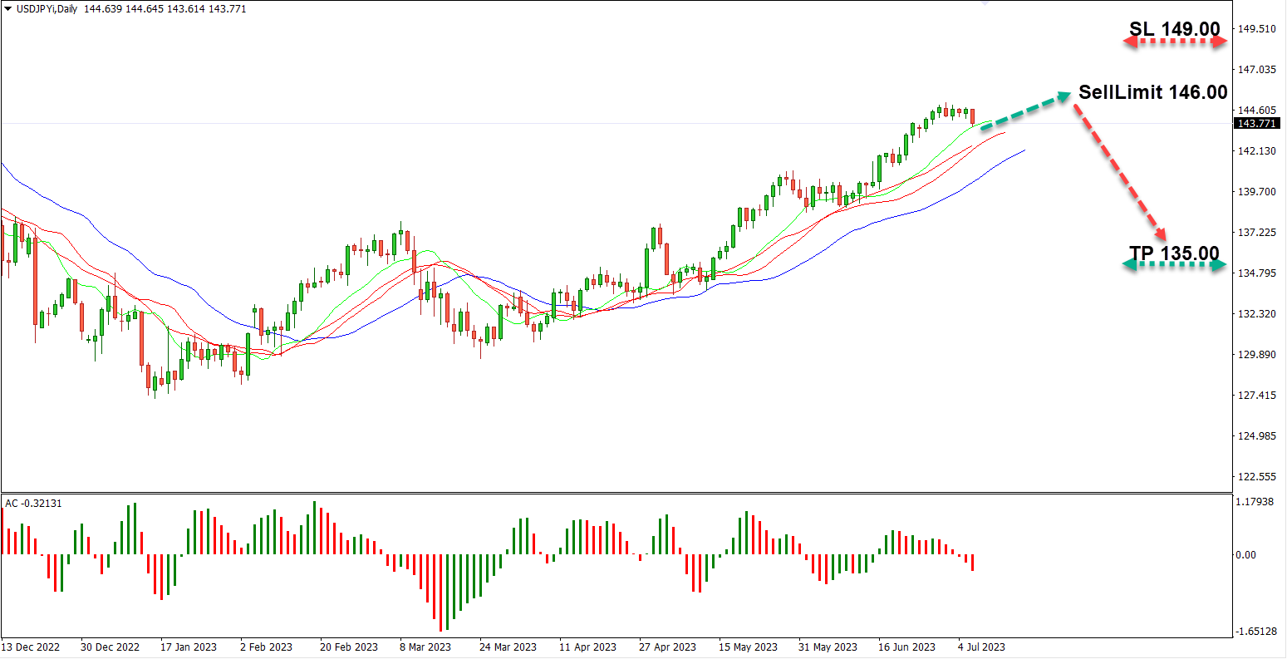Click the open price 144.639 in header

click(102, 8)
